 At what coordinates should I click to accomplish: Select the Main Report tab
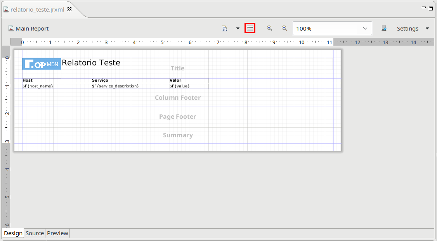point(28,29)
